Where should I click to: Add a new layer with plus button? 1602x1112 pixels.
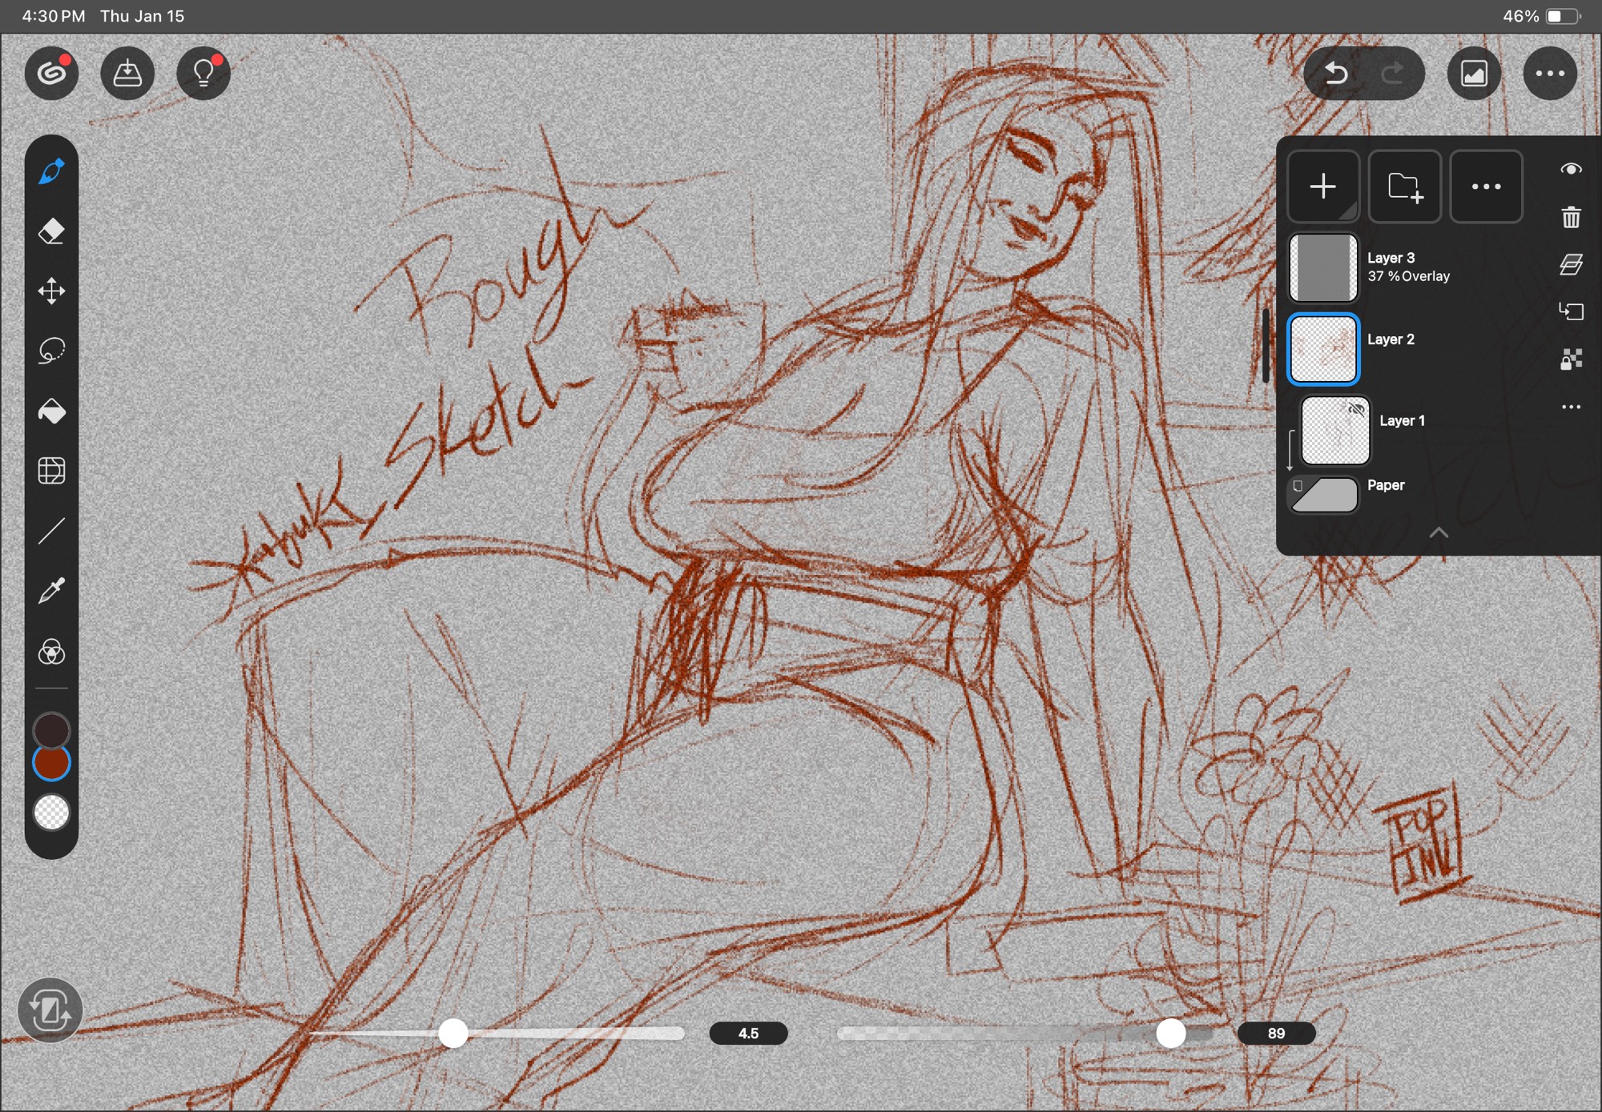1322,187
